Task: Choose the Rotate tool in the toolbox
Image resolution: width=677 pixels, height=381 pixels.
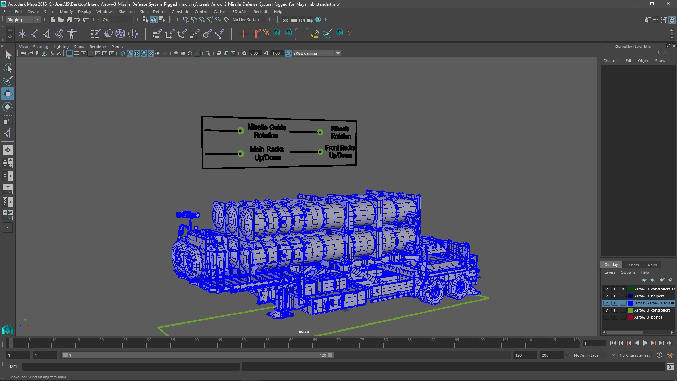Action: pos(8,107)
